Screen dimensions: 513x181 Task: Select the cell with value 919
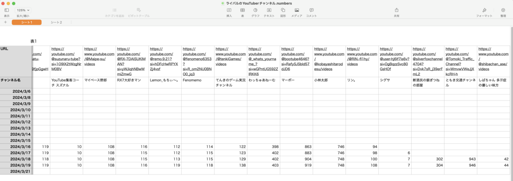297,165
